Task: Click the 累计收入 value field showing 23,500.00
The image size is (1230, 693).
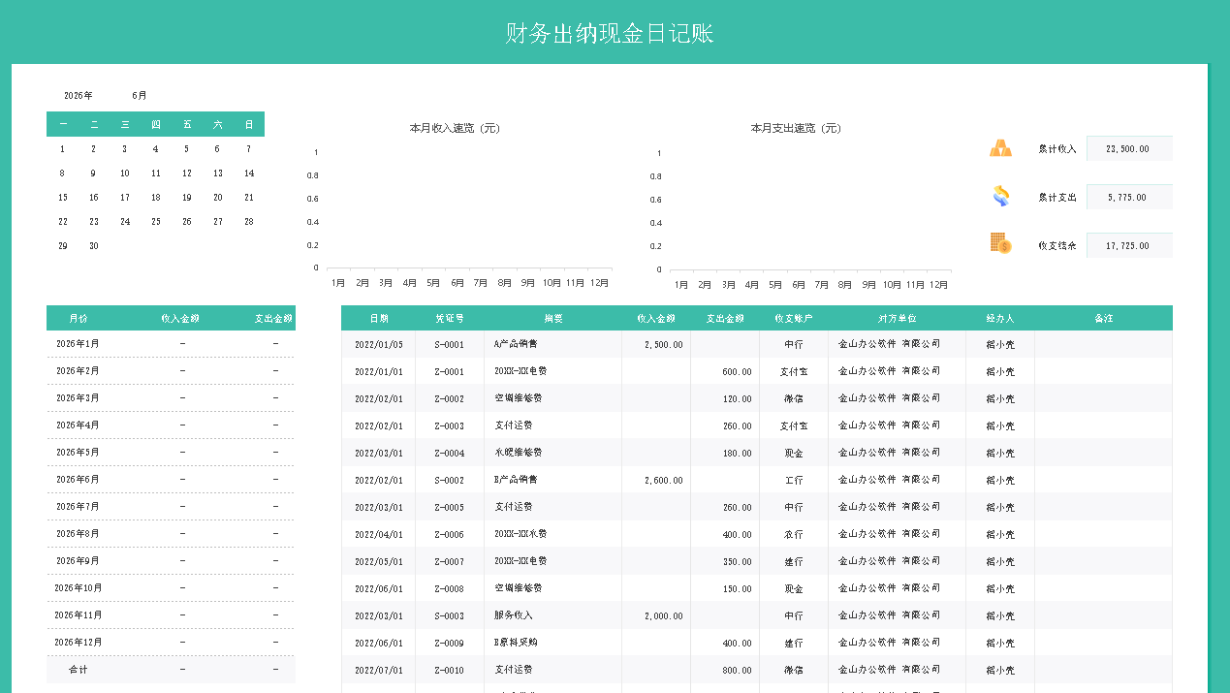Action: 1128,148
